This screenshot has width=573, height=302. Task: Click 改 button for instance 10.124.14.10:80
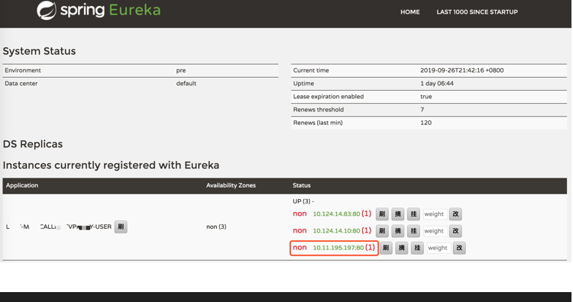[455, 231]
